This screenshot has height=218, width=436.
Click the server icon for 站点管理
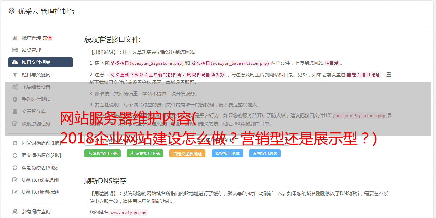[x=15, y=50]
